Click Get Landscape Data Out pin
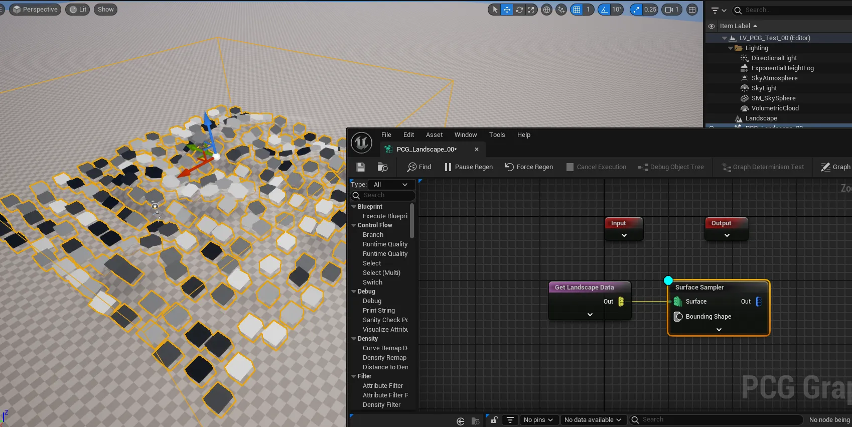The height and width of the screenshot is (427, 852). (x=621, y=302)
